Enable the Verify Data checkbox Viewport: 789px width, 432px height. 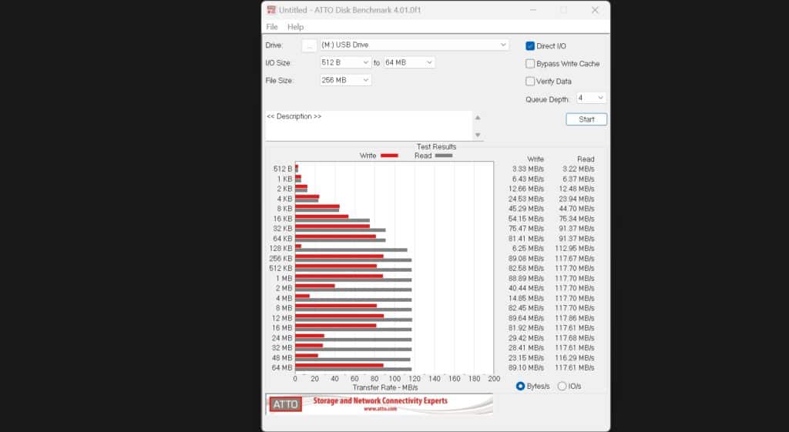coord(530,81)
